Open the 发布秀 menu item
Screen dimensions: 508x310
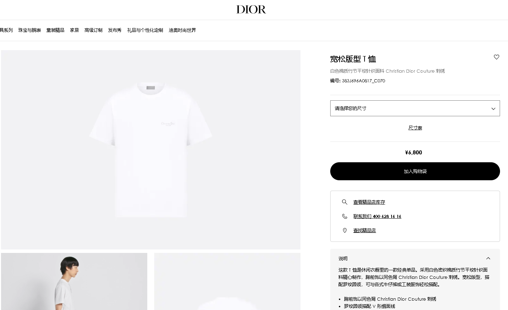coord(115,30)
